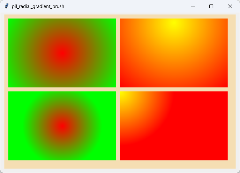
Task: Click the mostly red panel with yellow corner
Action: point(174,126)
